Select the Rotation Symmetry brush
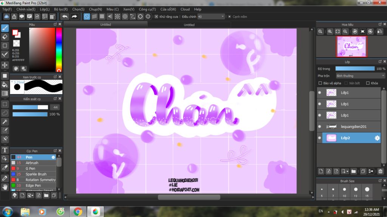 pos(33,180)
